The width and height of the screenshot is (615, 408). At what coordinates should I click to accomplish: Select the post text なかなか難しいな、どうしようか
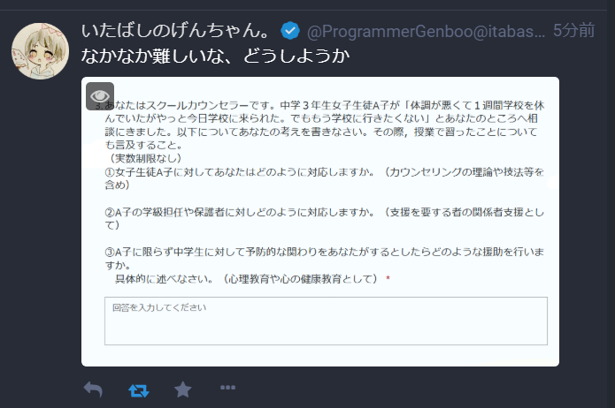pos(215,56)
